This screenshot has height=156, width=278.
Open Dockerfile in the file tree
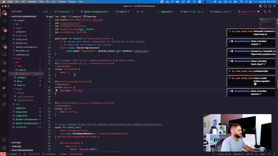[21, 127]
